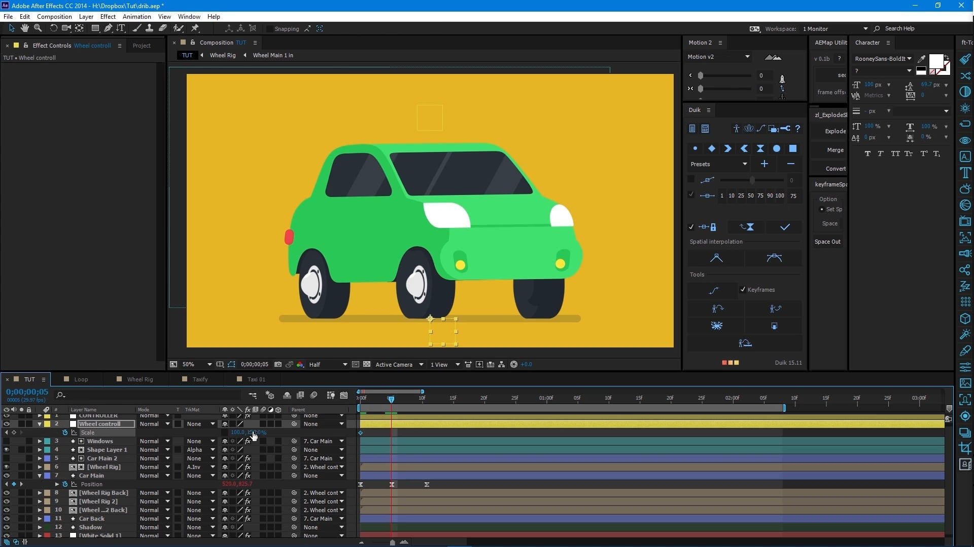This screenshot has height=547, width=974.
Task: Click the Space Out button
Action: [x=827, y=242]
